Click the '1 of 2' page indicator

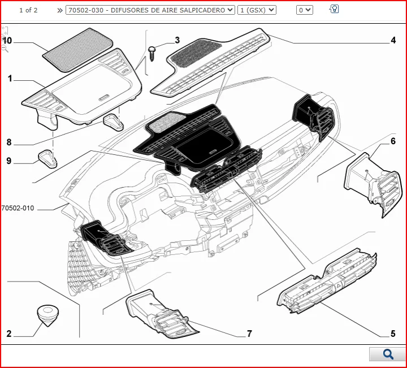pos(28,10)
